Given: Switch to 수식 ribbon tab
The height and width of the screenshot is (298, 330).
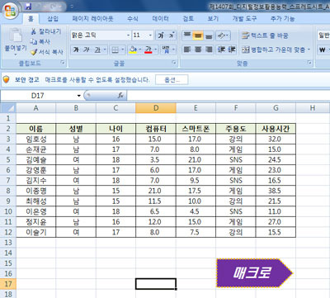Looking at the screenshot, I should 133,19.
